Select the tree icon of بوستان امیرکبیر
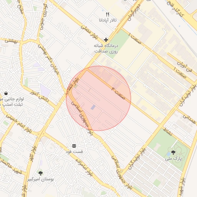Image resolution: width=197 pixels, height=197 pixels. (x=40, y=173)
